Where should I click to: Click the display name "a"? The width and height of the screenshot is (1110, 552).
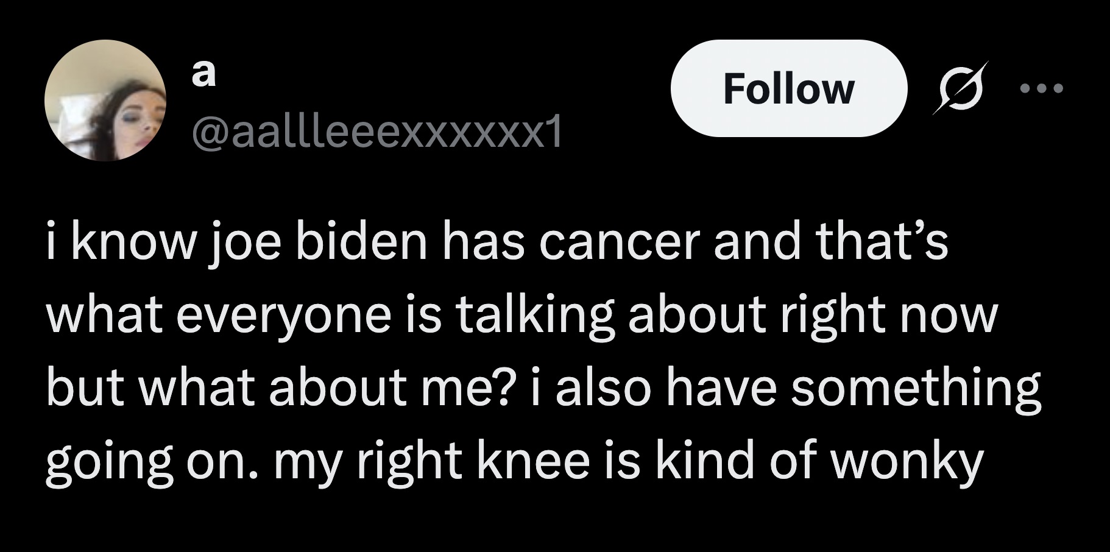point(203,73)
